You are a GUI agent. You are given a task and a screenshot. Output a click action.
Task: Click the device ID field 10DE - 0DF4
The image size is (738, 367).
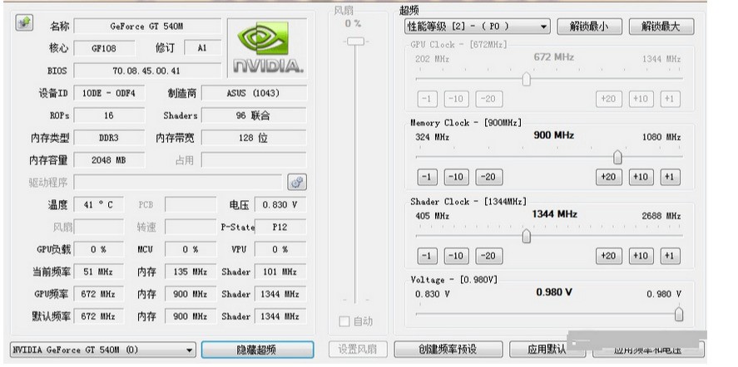pos(109,93)
